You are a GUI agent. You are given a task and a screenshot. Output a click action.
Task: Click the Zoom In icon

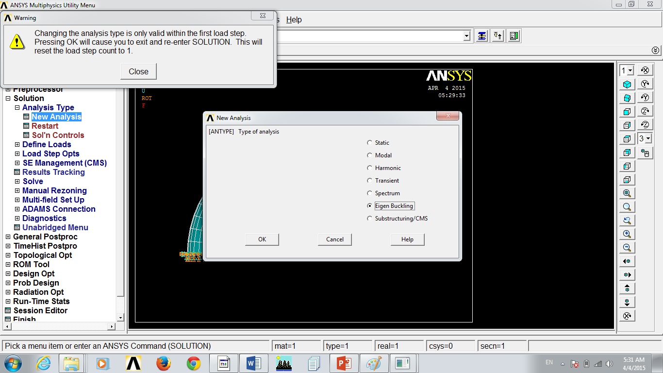(627, 234)
